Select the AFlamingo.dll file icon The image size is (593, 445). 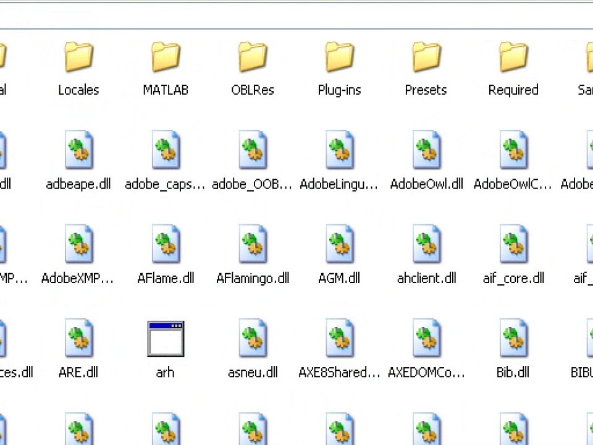click(x=253, y=244)
